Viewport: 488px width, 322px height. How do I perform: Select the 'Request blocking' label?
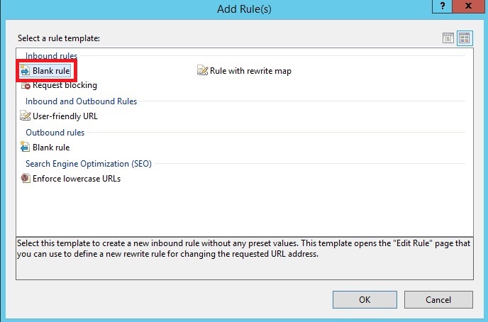(65, 85)
